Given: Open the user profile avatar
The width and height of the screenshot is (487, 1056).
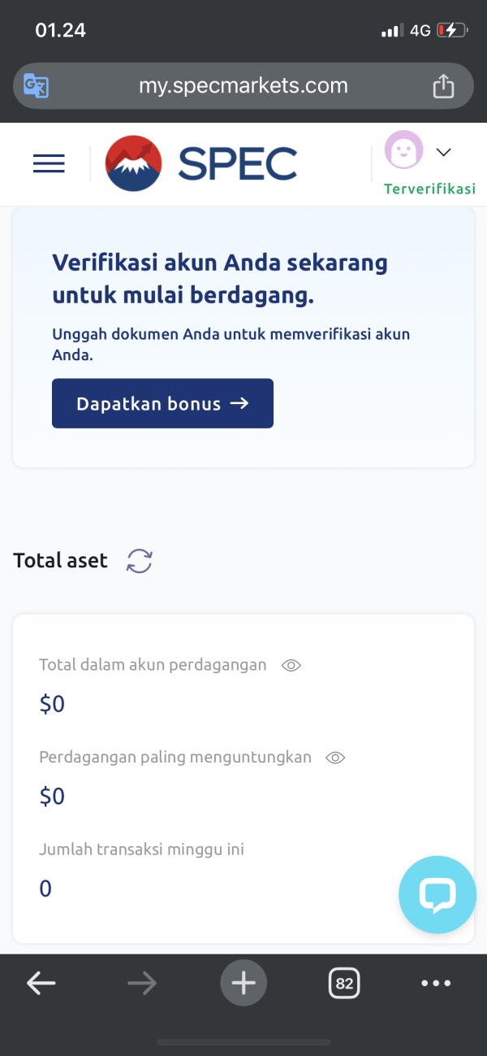Looking at the screenshot, I should (x=403, y=151).
